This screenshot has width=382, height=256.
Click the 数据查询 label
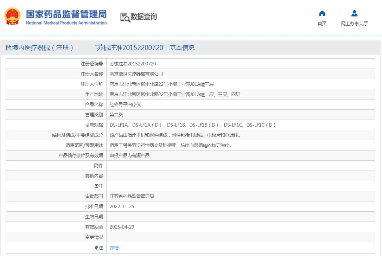(144, 17)
